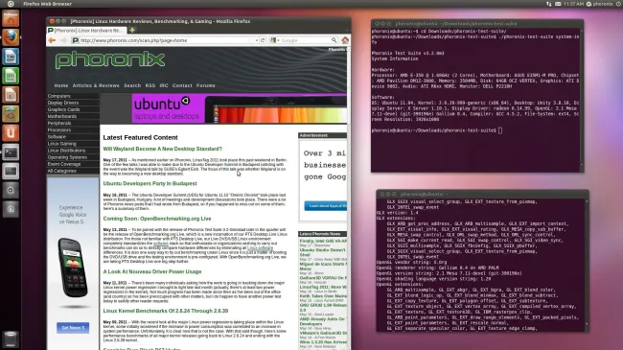Open the trash icon in launcher
Viewport: 623px width, 350px height.
click(x=11, y=339)
